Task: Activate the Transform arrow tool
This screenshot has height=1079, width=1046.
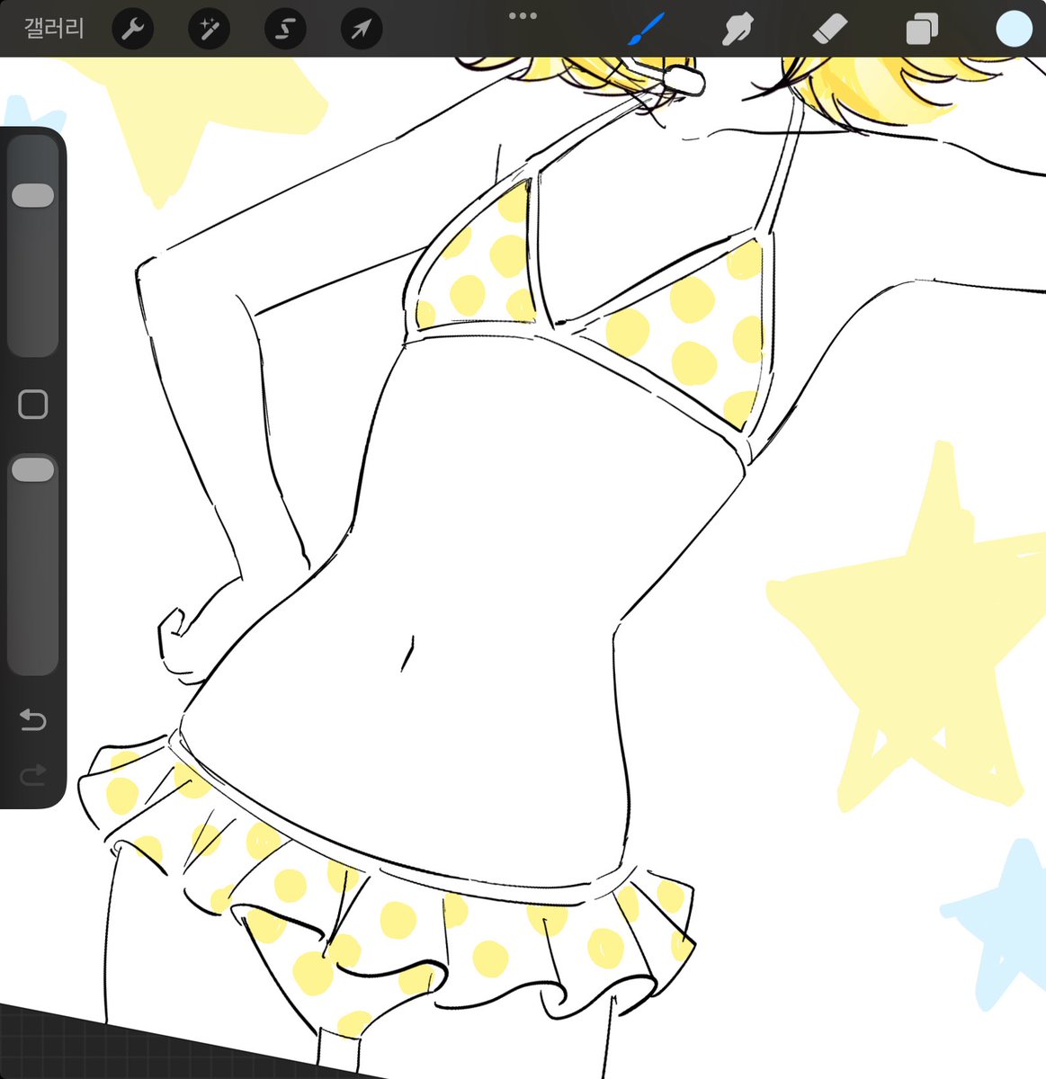Action: click(x=362, y=30)
